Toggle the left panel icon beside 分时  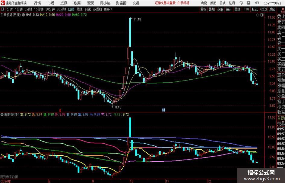[x=3, y=9]
